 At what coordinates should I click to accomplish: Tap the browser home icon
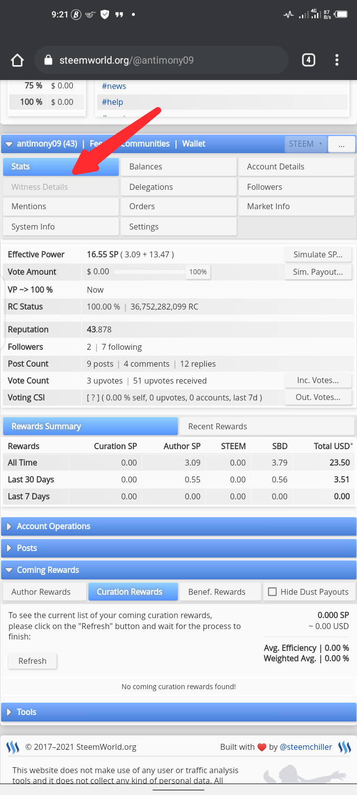[17, 60]
